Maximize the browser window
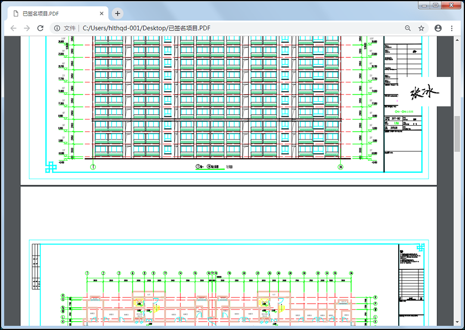This screenshot has height=330, width=465. pos(436,5)
